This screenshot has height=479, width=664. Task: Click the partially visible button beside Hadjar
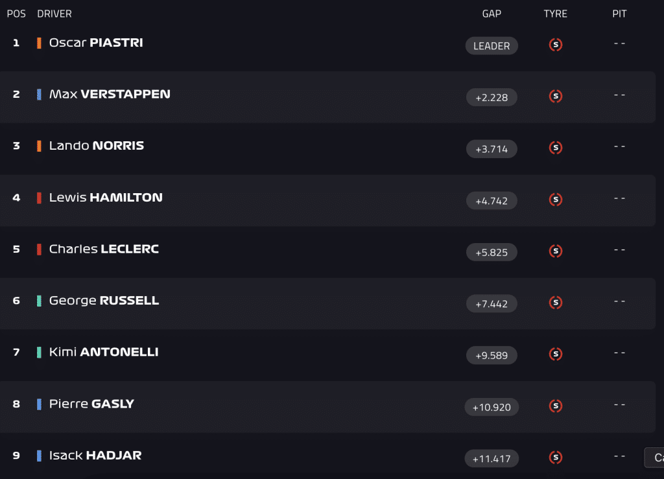[x=654, y=458]
